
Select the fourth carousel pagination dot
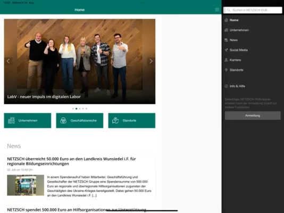[83, 109]
